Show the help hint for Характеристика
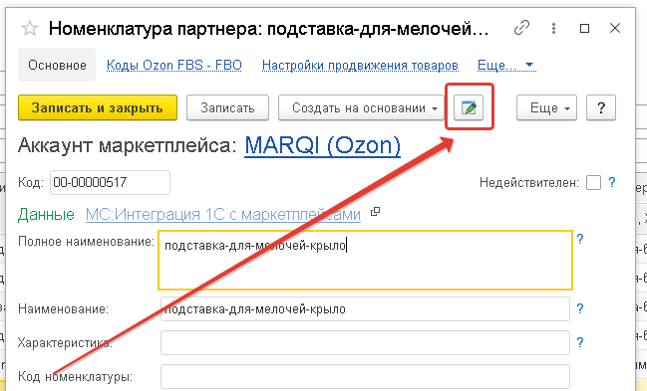The height and width of the screenshot is (391, 647). point(580,342)
